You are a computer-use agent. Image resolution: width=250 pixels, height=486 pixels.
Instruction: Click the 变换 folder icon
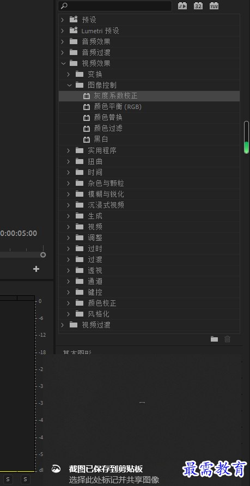click(x=80, y=74)
